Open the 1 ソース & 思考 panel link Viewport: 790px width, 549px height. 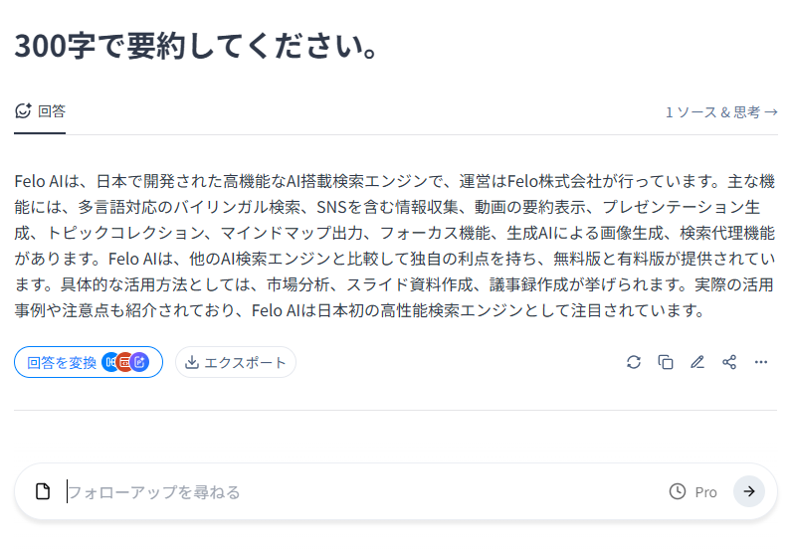721,111
